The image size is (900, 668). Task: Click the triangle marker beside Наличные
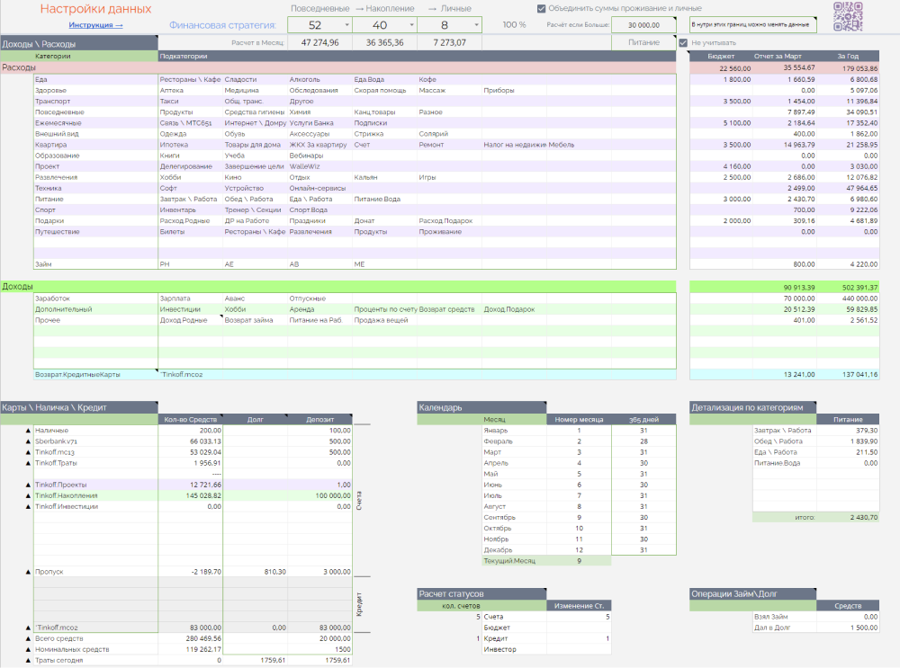click(x=28, y=431)
